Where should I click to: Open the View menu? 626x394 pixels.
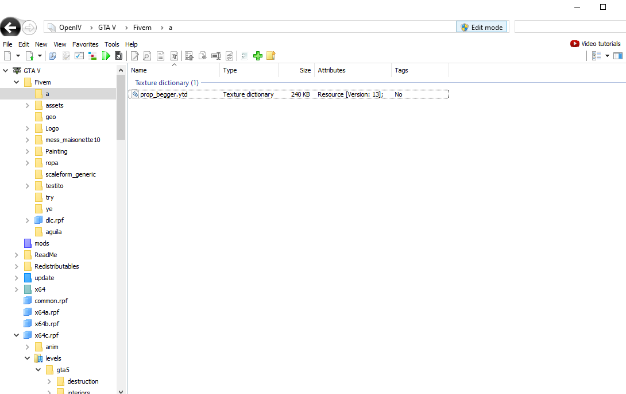[60, 44]
